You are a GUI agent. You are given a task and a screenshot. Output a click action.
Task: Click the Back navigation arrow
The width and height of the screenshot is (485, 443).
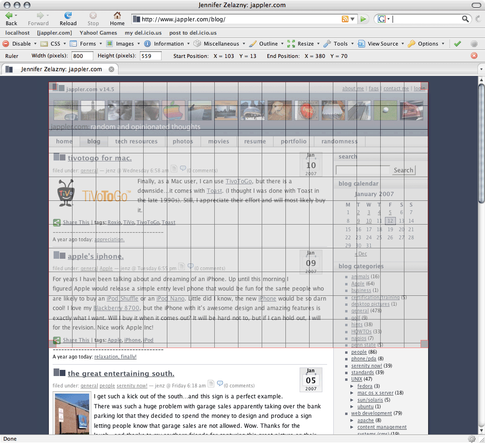coord(9,15)
